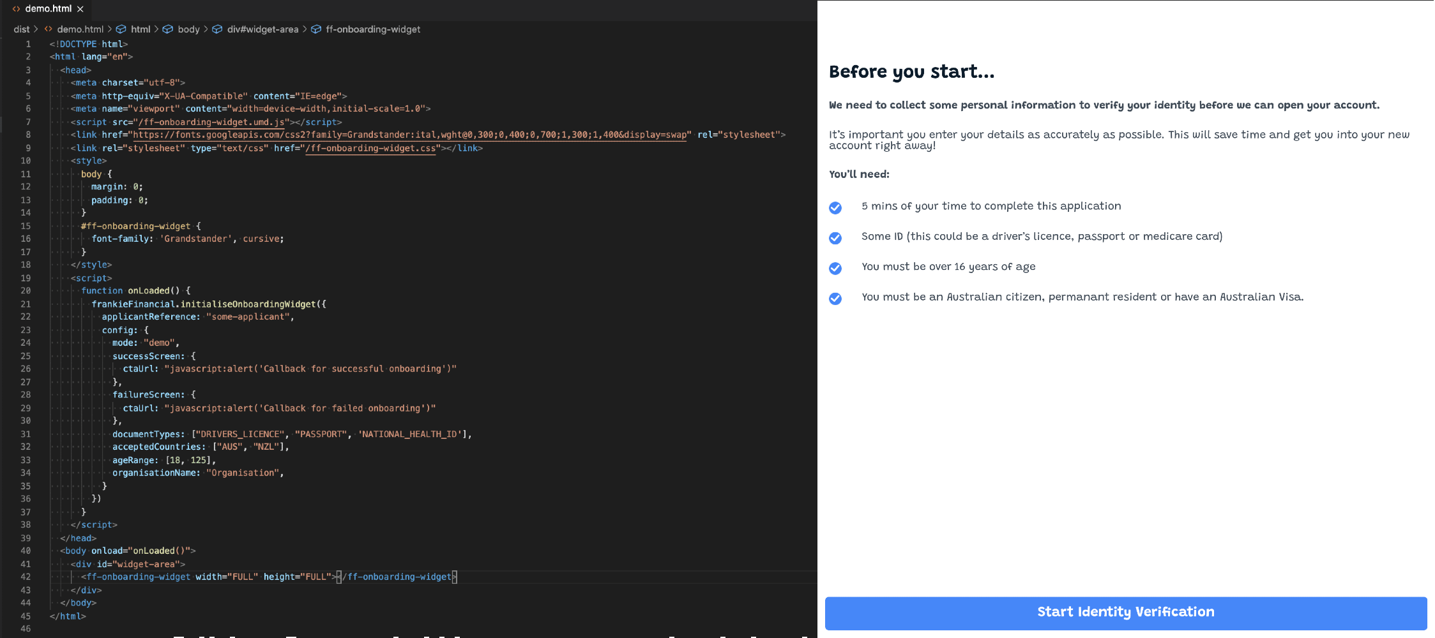Click the div#widget-area symbol icon in breadcrumbs
This screenshot has width=1435, height=638.
point(217,29)
